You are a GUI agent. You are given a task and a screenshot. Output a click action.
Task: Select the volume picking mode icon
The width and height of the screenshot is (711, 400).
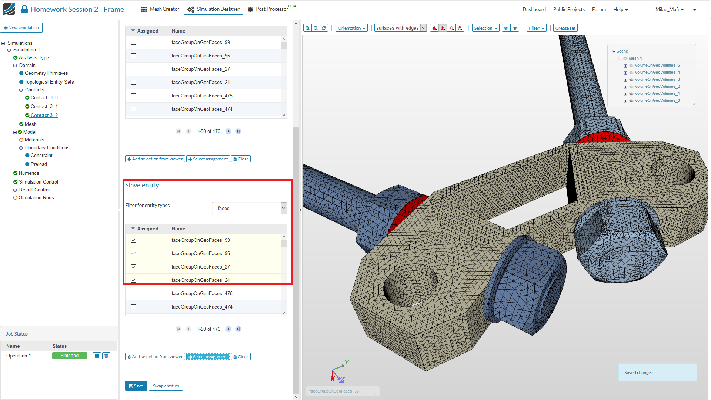pos(434,28)
